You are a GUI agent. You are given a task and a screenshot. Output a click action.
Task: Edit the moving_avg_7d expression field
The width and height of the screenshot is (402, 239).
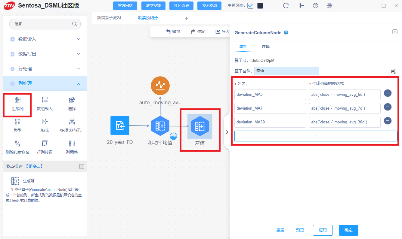(345, 108)
